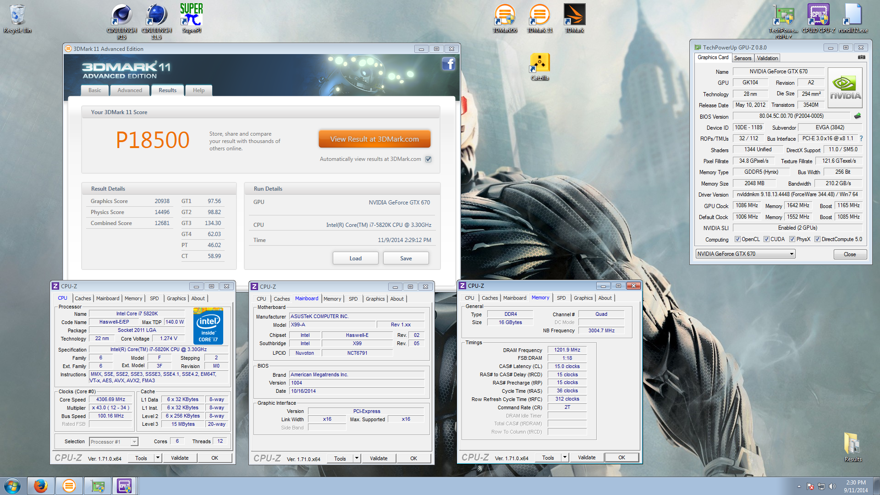
Task: Open CPUID CPU-Z desktop shortcut
Action: [818, 18]
